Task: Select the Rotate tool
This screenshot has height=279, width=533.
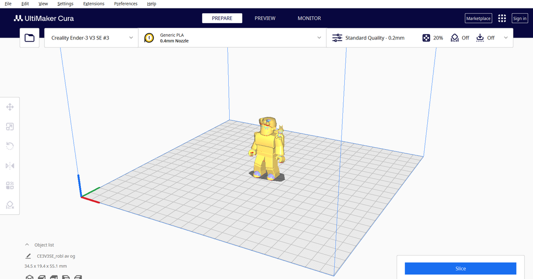Action: point(10,146)
